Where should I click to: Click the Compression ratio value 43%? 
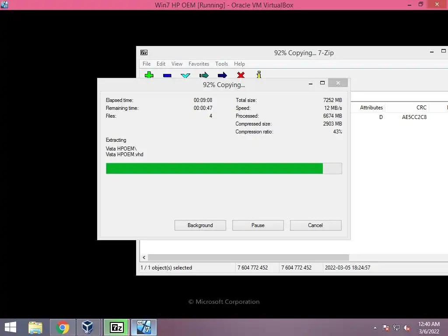tap(337, 132)
